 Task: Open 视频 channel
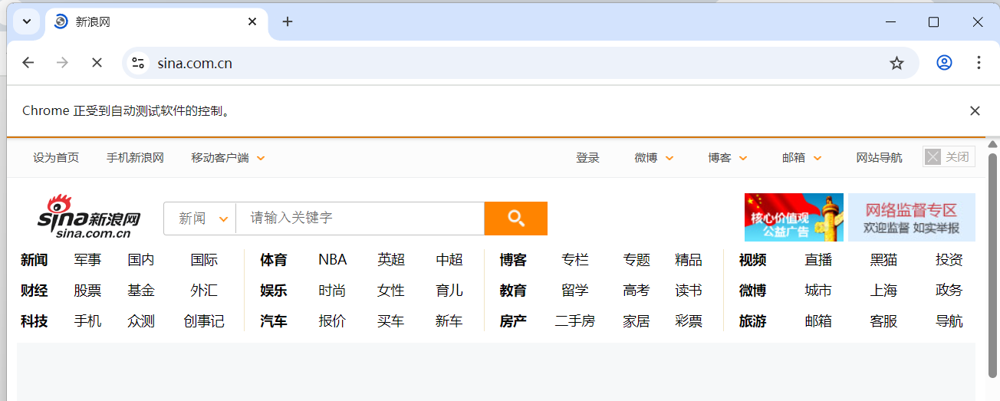(752, 260)
